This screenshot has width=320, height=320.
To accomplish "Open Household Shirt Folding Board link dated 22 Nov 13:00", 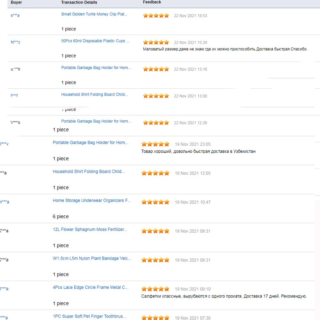I will 94,95.
